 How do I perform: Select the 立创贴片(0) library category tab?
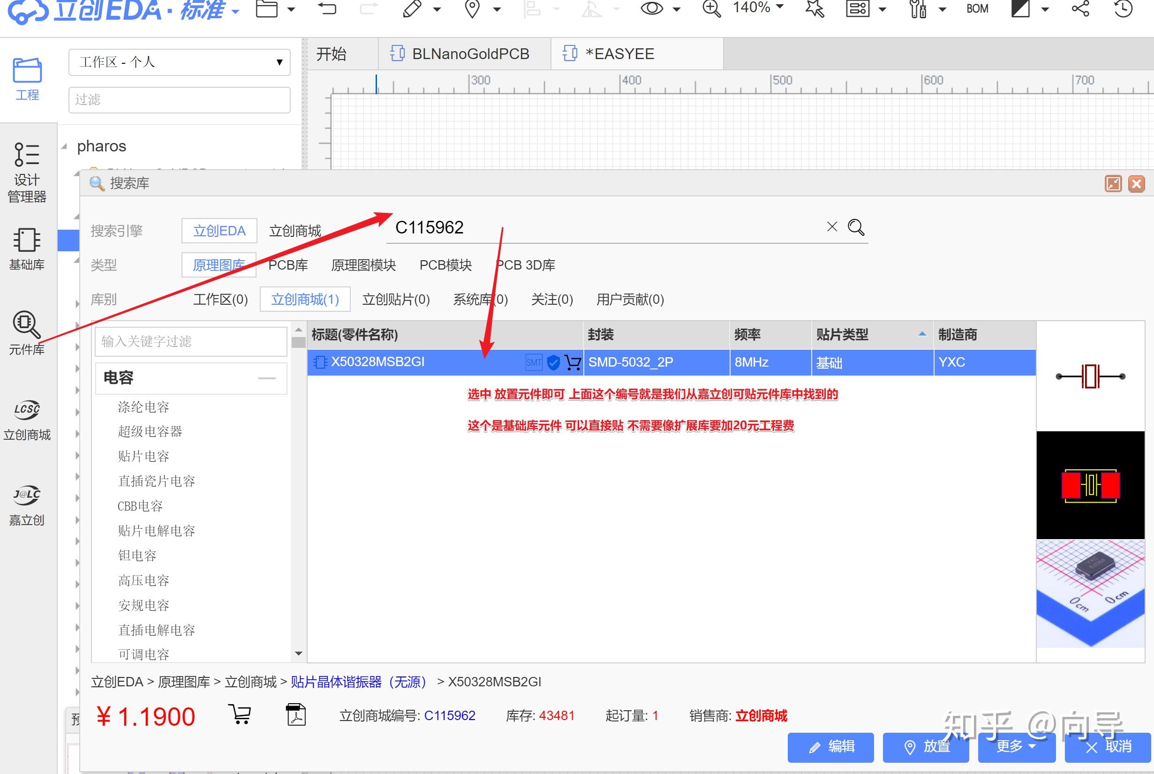[x=396, y=299]
